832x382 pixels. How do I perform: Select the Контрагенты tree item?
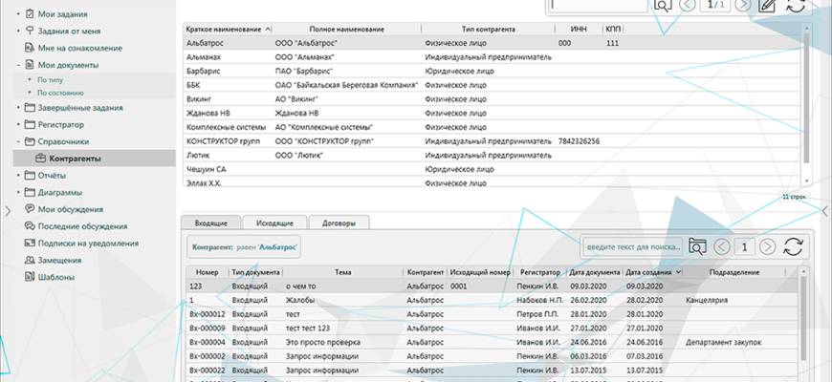pos(76,158)
